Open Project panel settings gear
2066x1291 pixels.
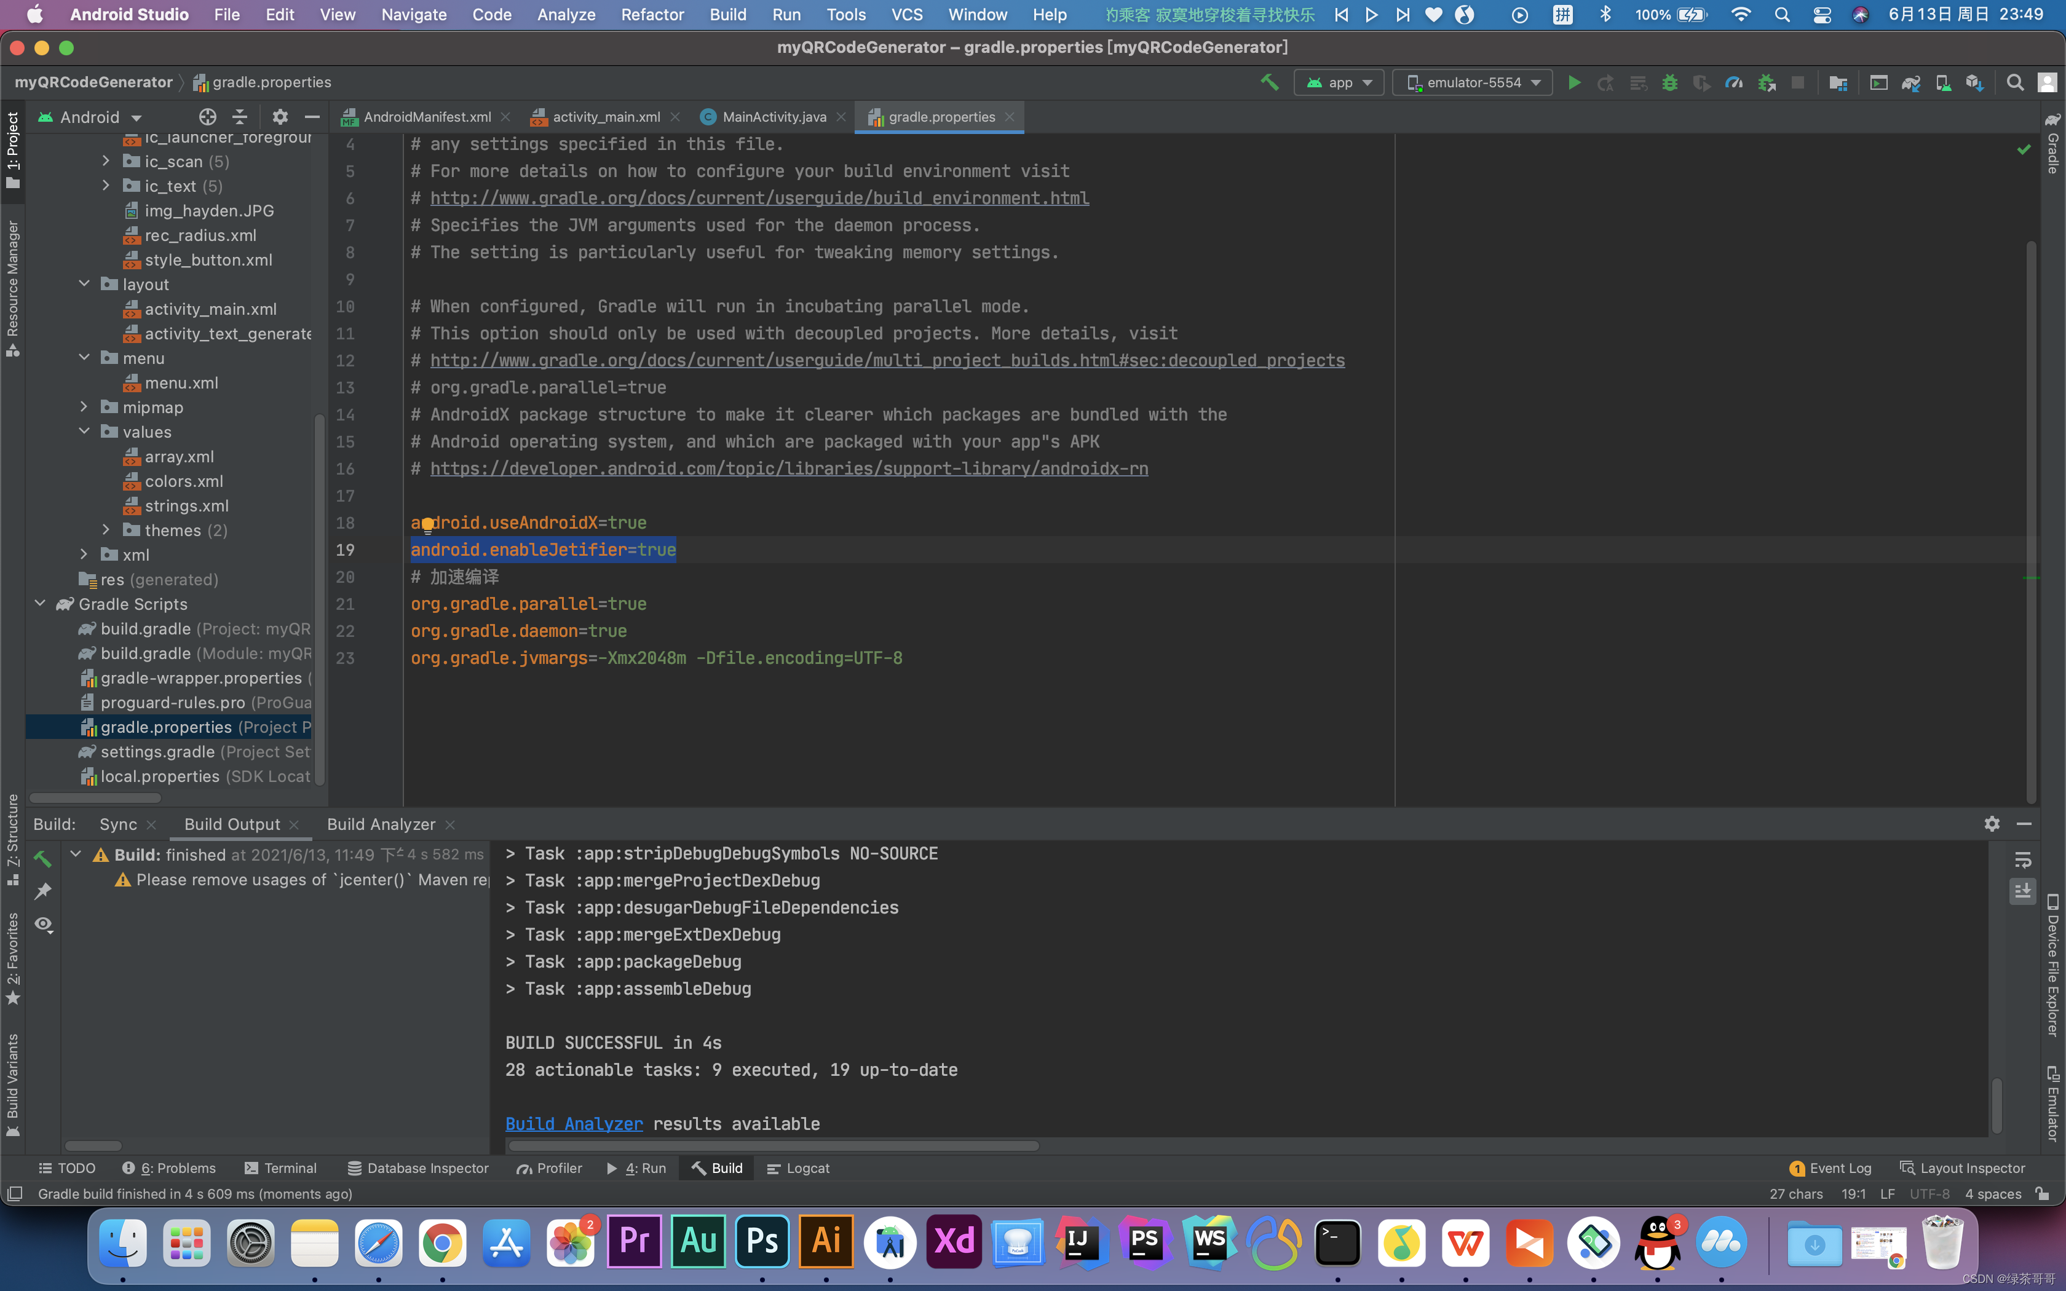click(280, 117)
